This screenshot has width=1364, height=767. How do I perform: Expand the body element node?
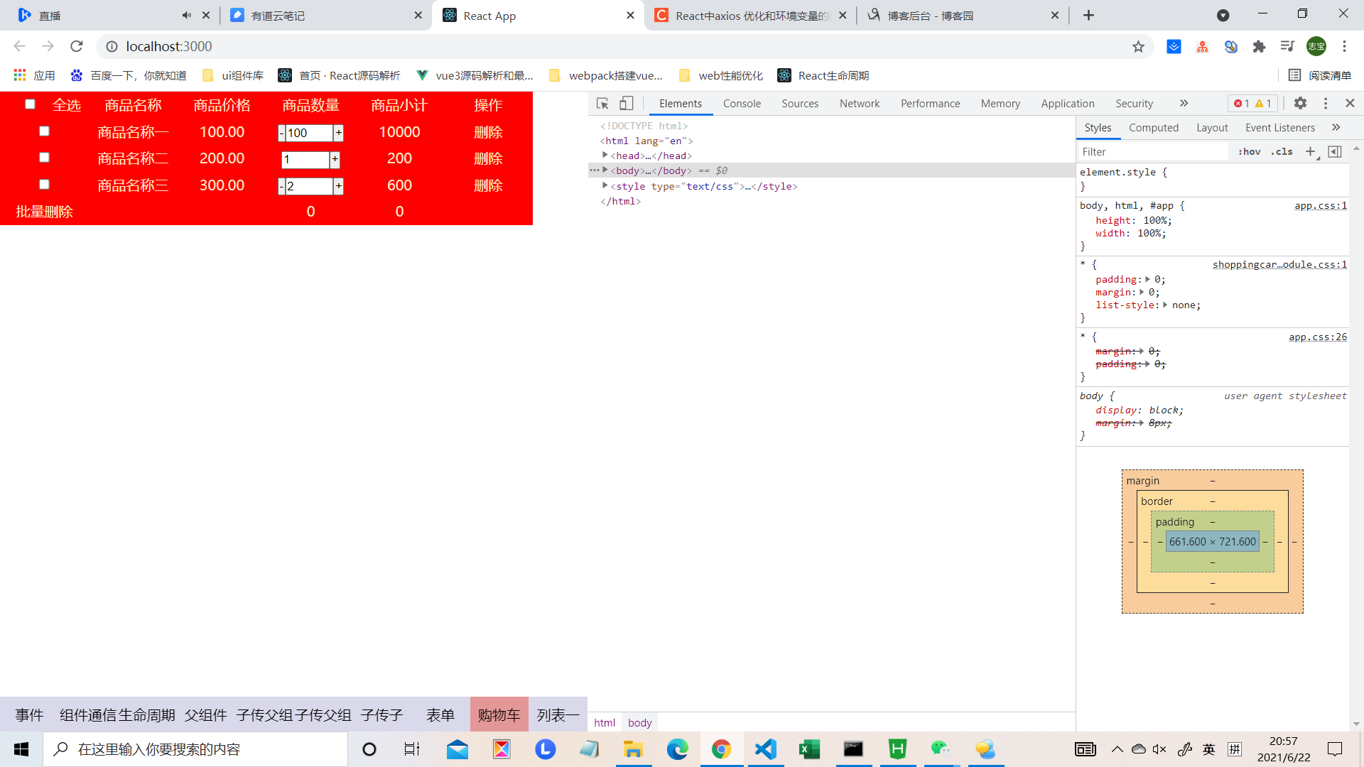[x=605, y=170]
